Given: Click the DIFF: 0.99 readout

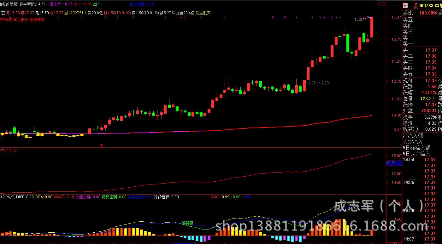Looking at the screenshot, I should coord(25,197).
